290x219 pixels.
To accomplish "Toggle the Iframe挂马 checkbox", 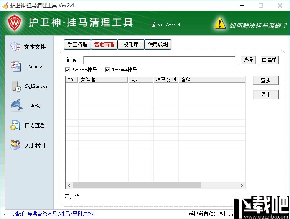I will (x=107, y=70).
